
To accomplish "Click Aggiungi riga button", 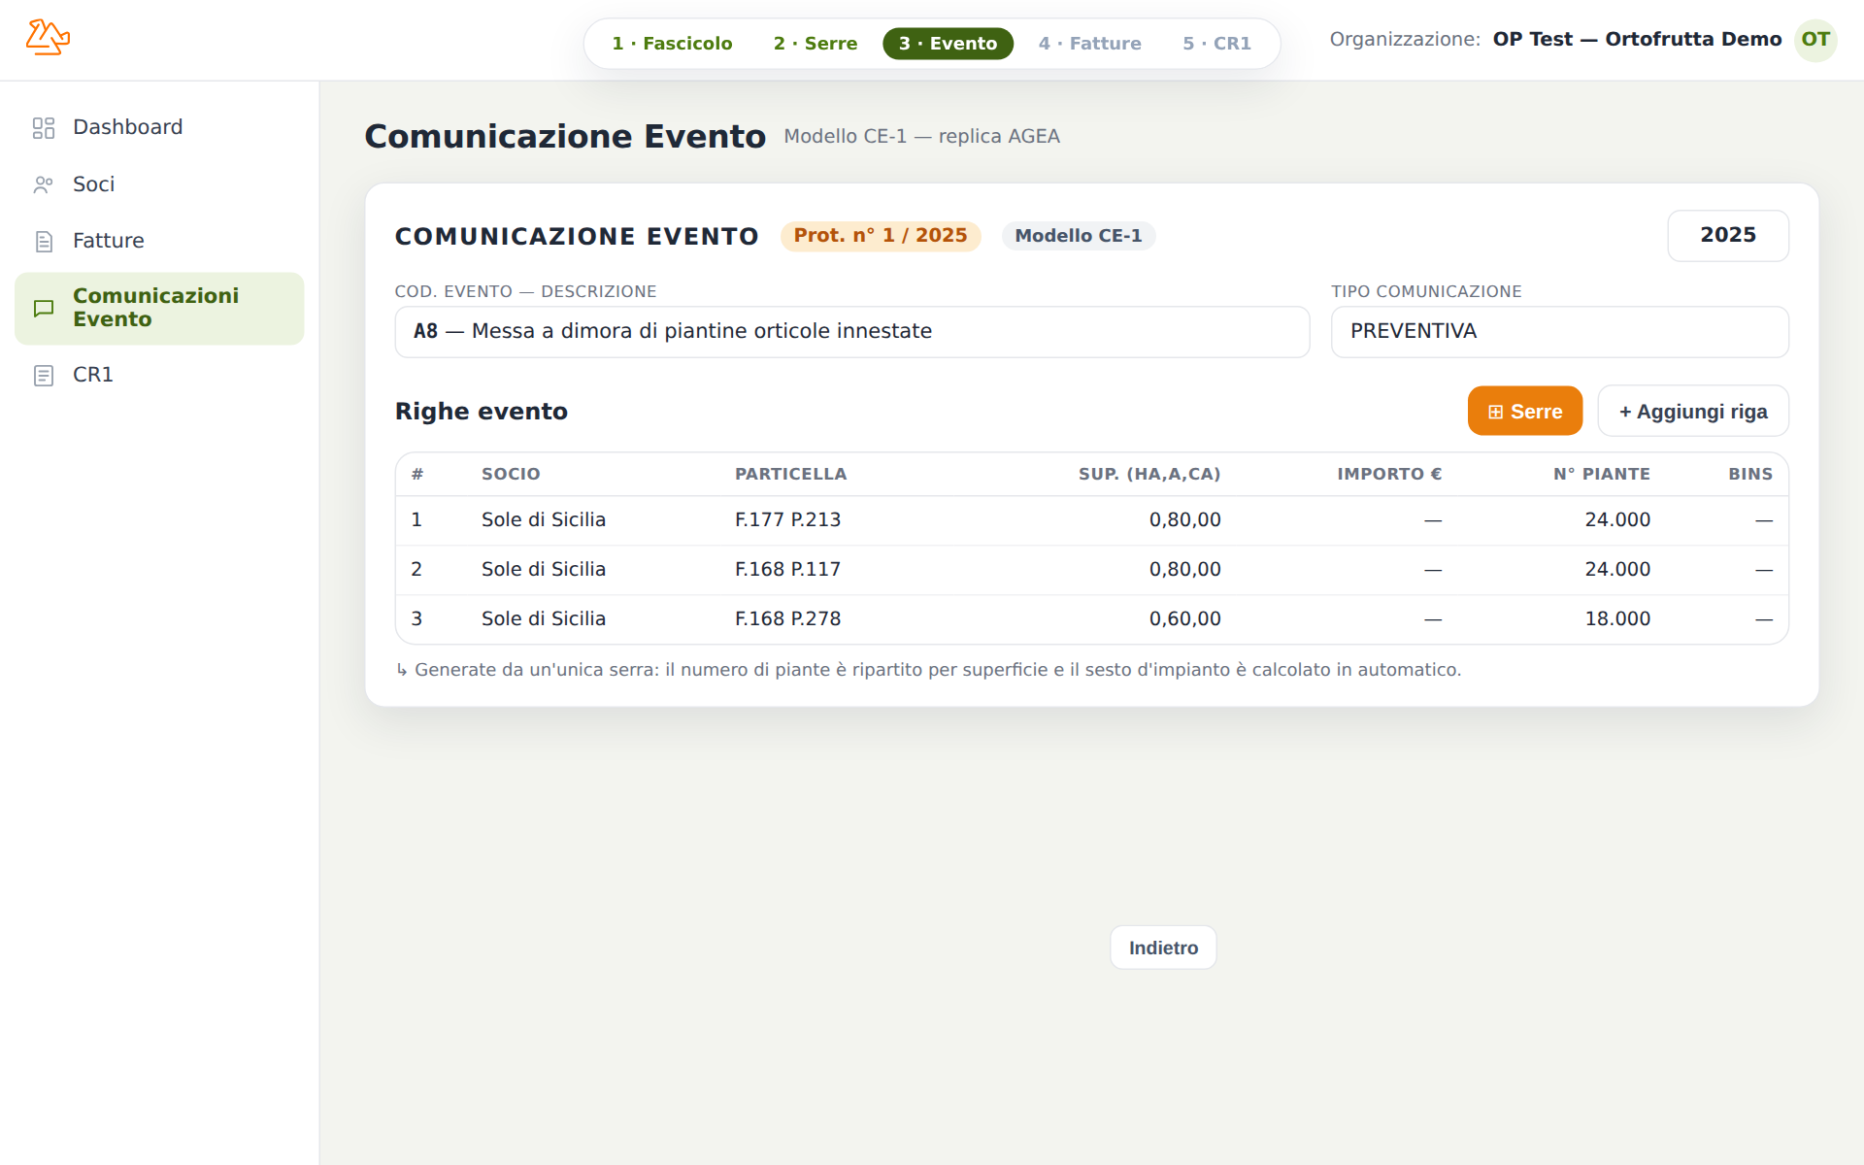I will 1692,411.
